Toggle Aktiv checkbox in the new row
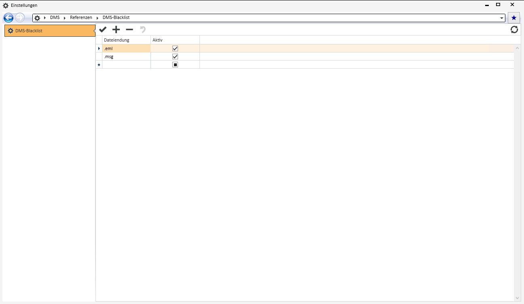The height and width of the screenshot is (304, 524). (175, 65)
